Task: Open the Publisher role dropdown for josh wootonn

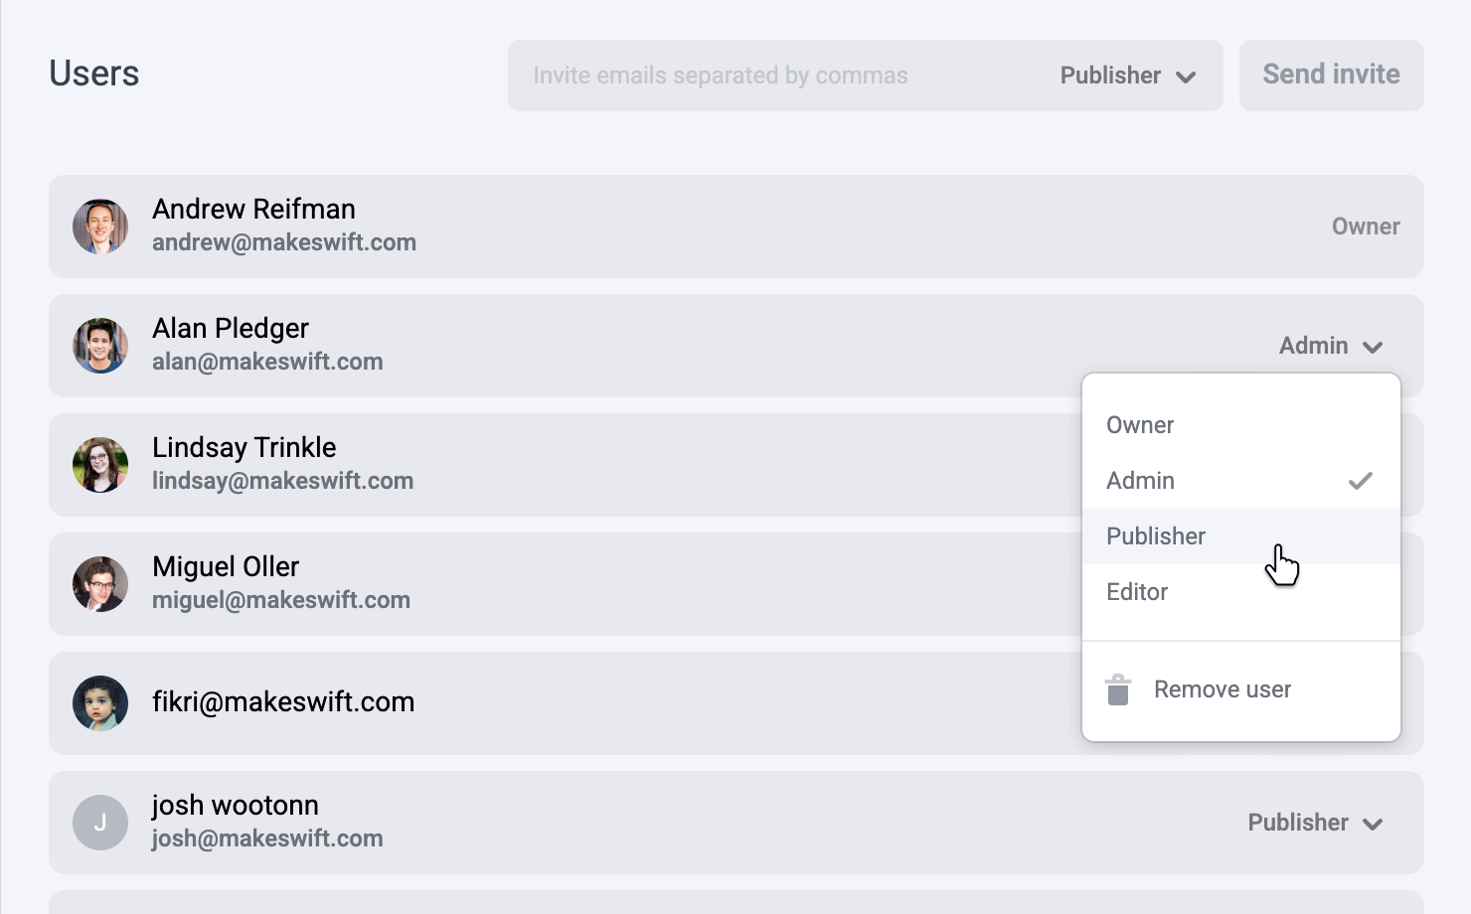Action: [x=1314, y=823]
